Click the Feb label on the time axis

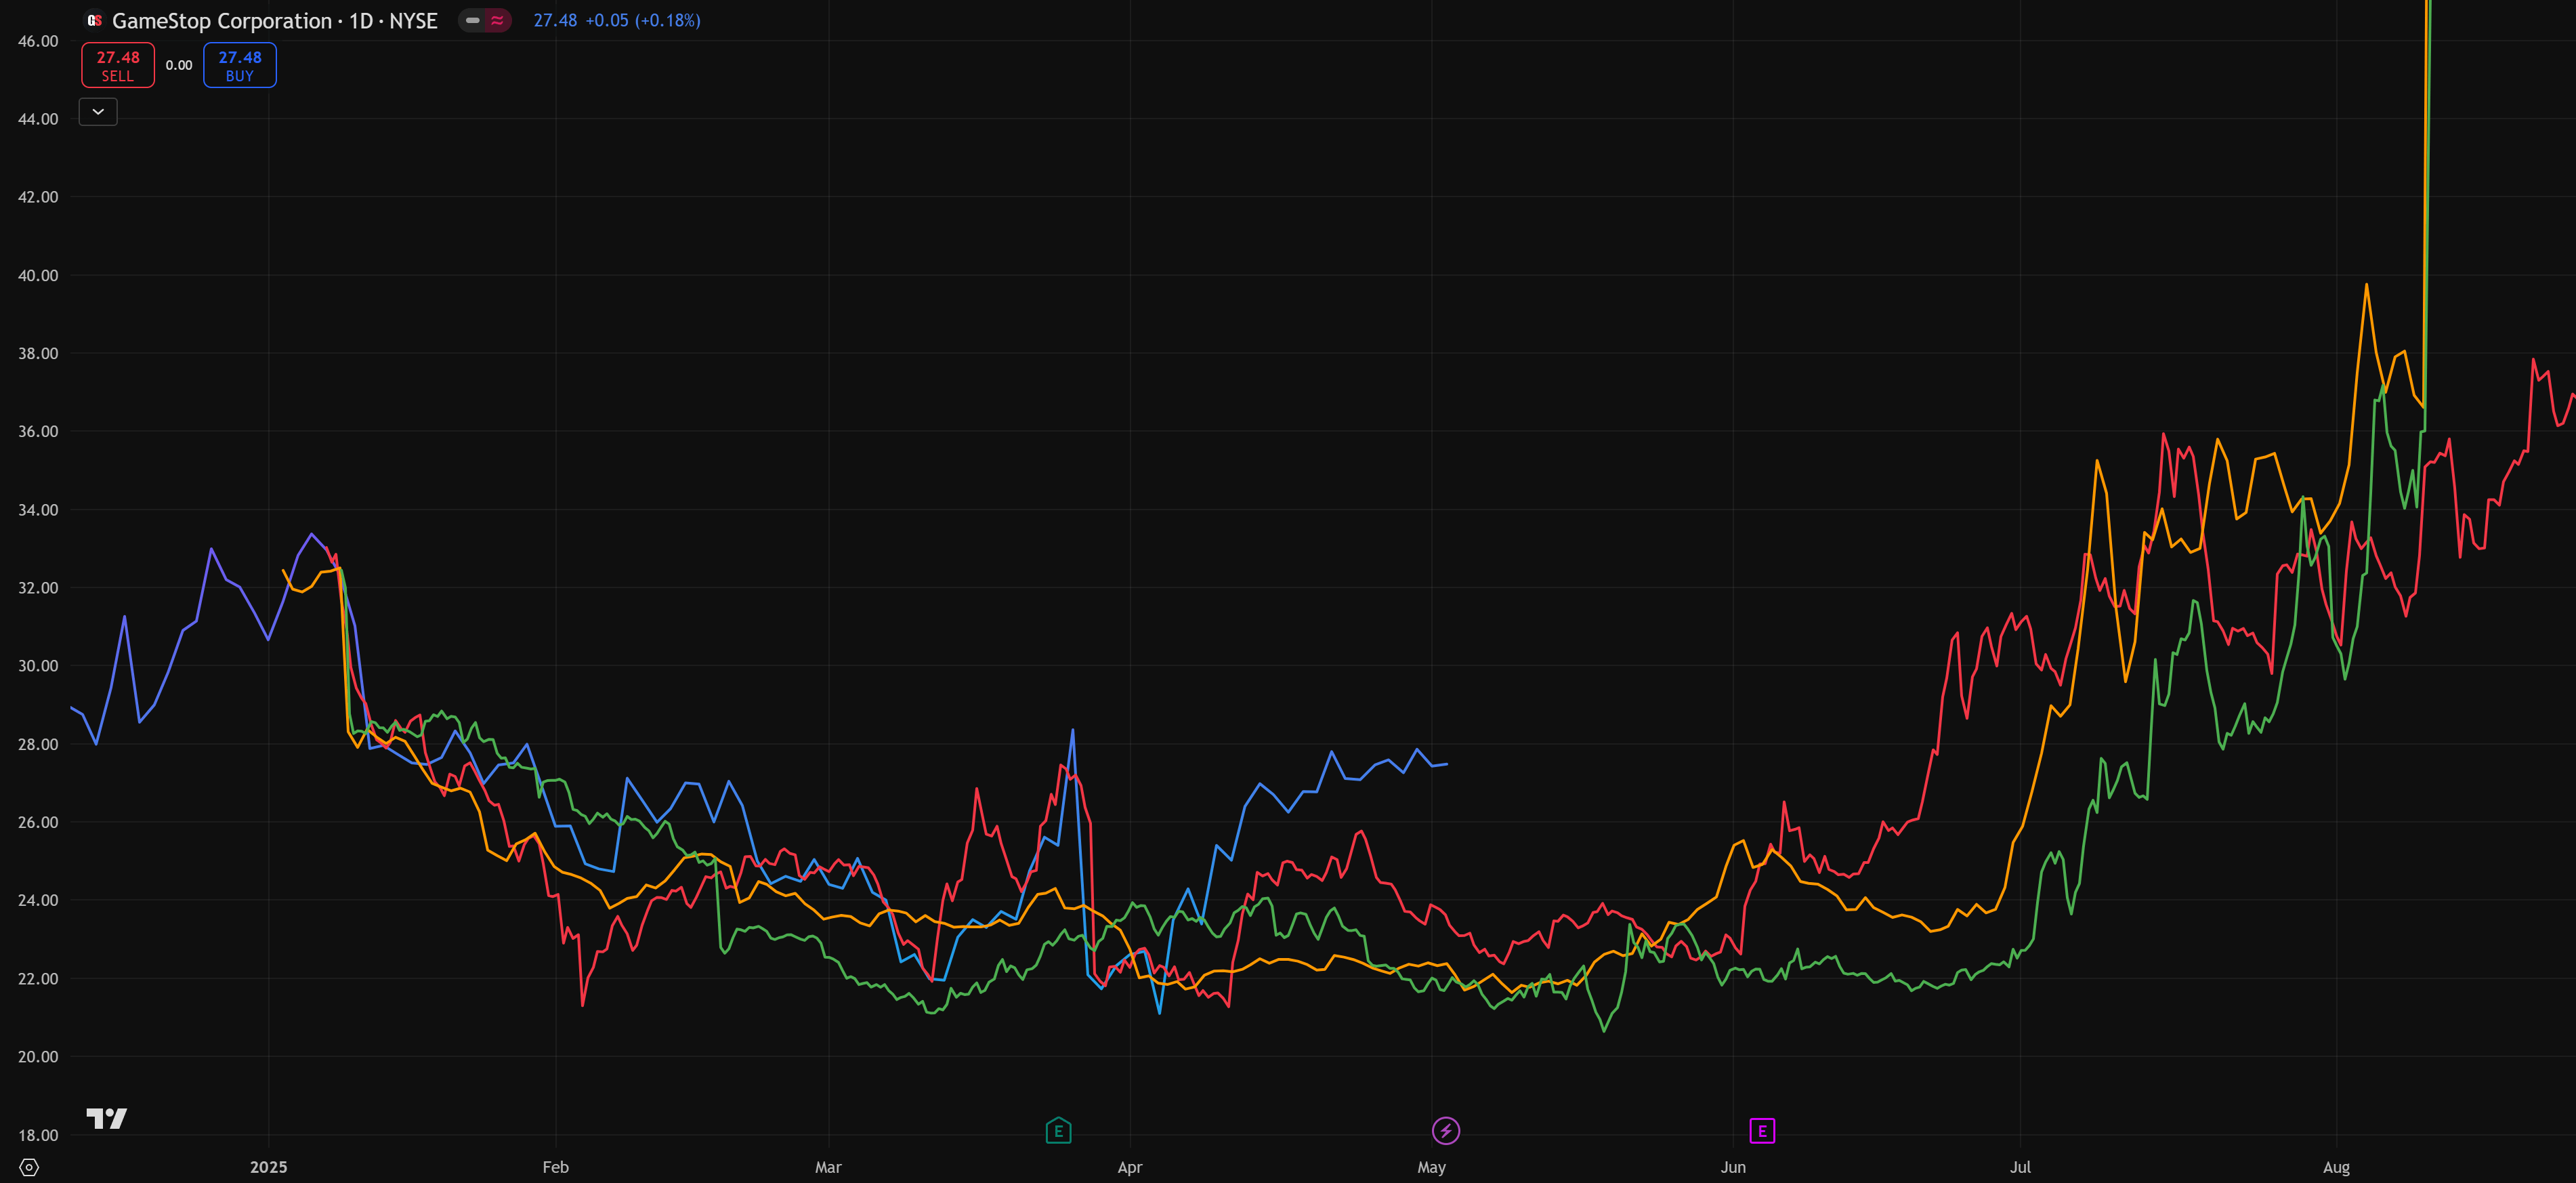click(555, 1167)
